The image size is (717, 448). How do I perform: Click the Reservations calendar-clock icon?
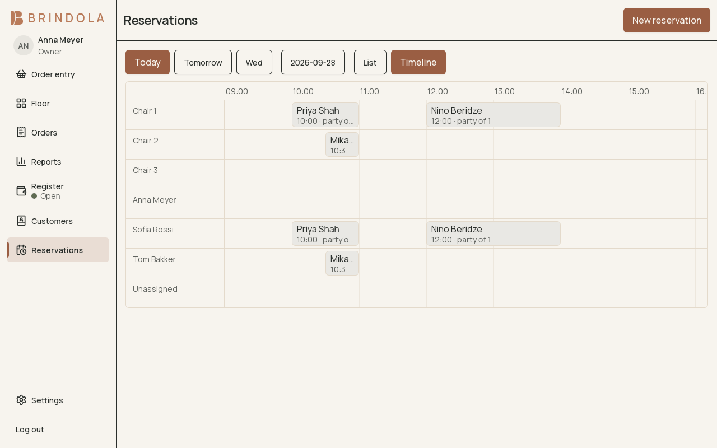(21, 250)
